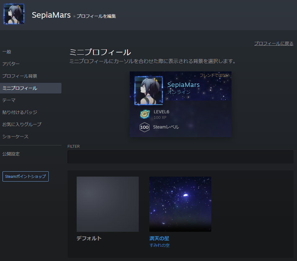The image size is (297, 261).
Task: Open 貼り付けるバッジ section
Action: pos(20,112)
